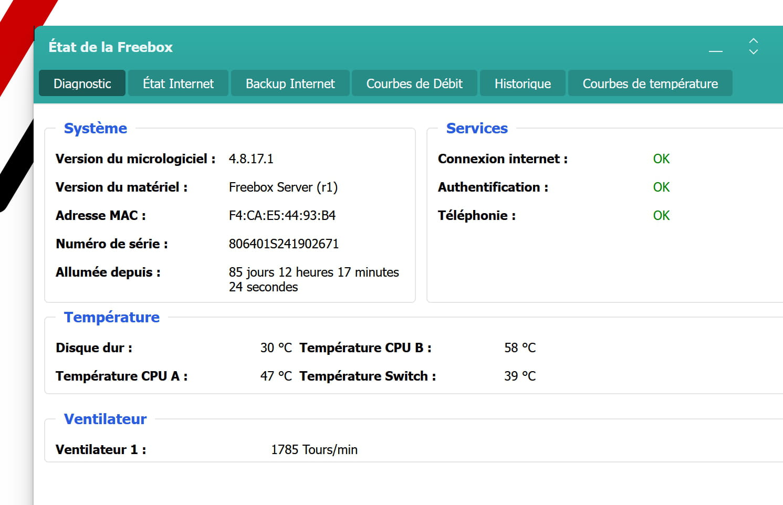Open the Backup Internet tab
Viewport: 783px width, 505px height.
coord(290,83)
